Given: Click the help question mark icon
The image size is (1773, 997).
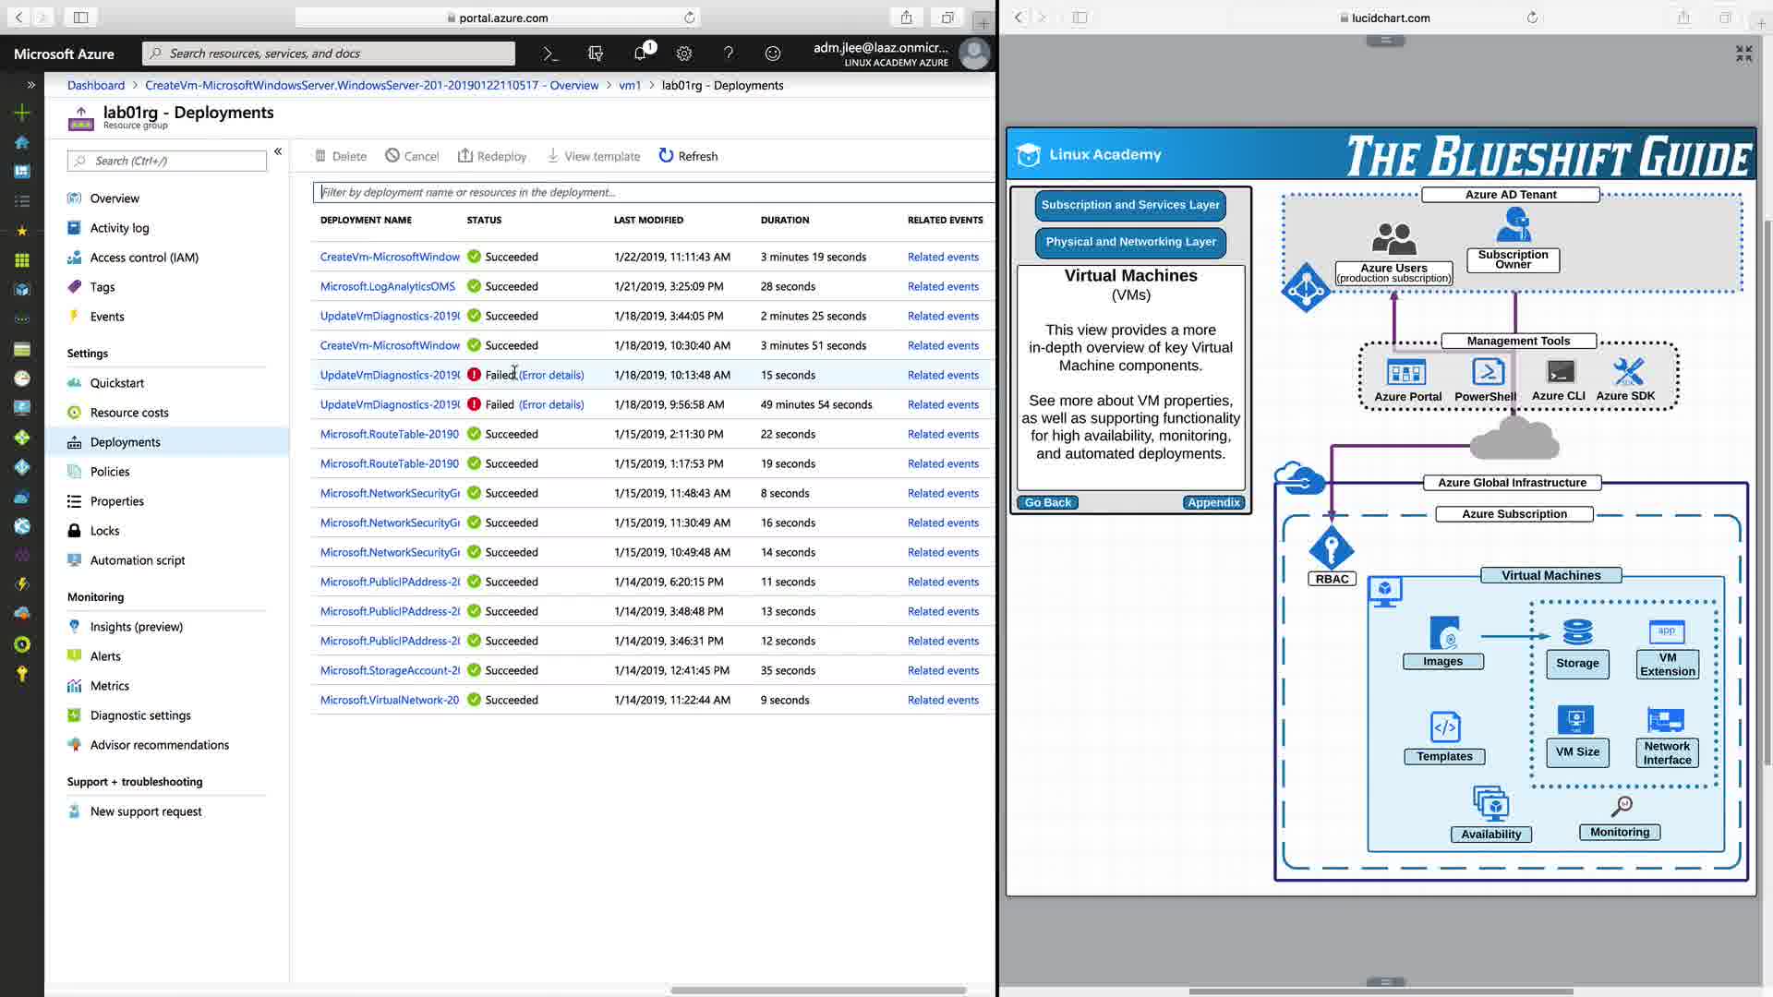Looking at the screenshot, I should point(729,54).
